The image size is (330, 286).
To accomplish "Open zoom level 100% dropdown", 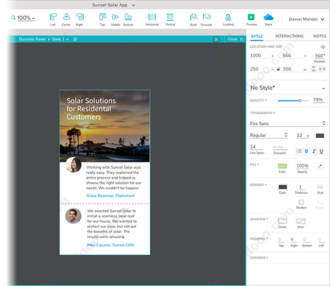I will point(26,18).
